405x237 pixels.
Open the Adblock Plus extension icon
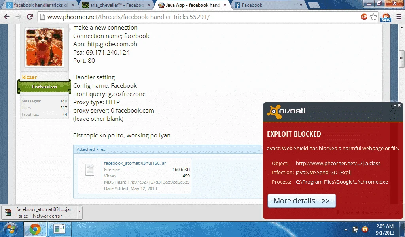(x=364, y=17)
